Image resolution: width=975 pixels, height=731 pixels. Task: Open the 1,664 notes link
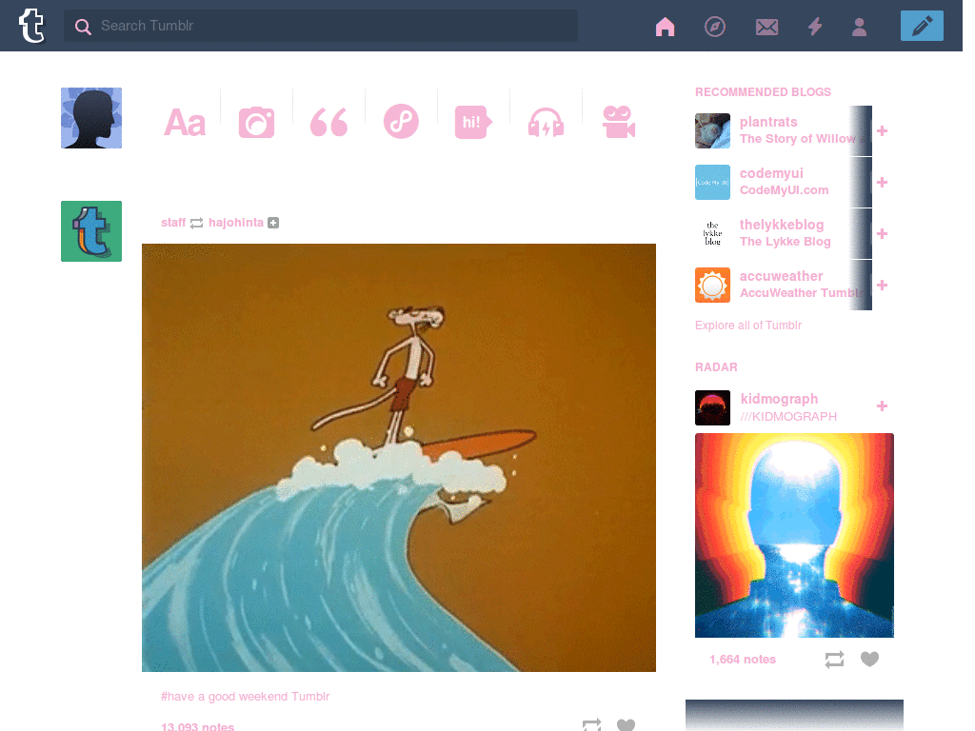tap(743, 660)
